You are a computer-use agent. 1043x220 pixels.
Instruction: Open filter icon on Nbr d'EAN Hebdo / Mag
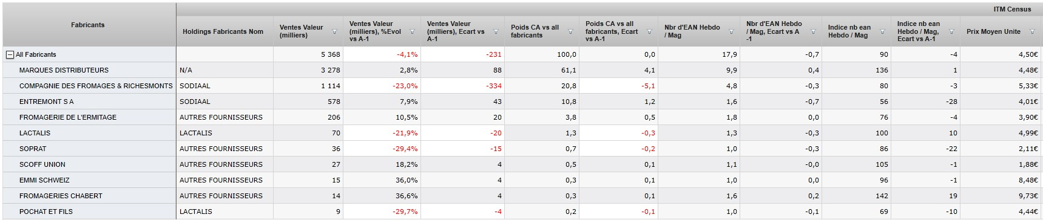point(731,31)
